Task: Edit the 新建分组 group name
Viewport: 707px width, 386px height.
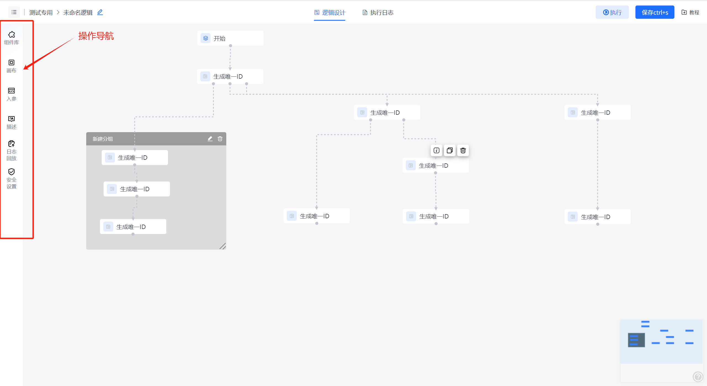Action: 210,139
